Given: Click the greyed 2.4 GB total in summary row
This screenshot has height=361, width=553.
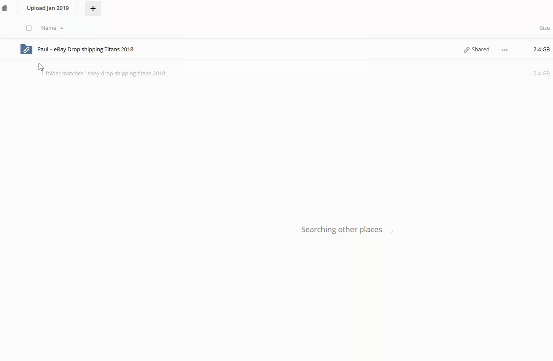Looking at the screenshot, I should coord(541,73).
